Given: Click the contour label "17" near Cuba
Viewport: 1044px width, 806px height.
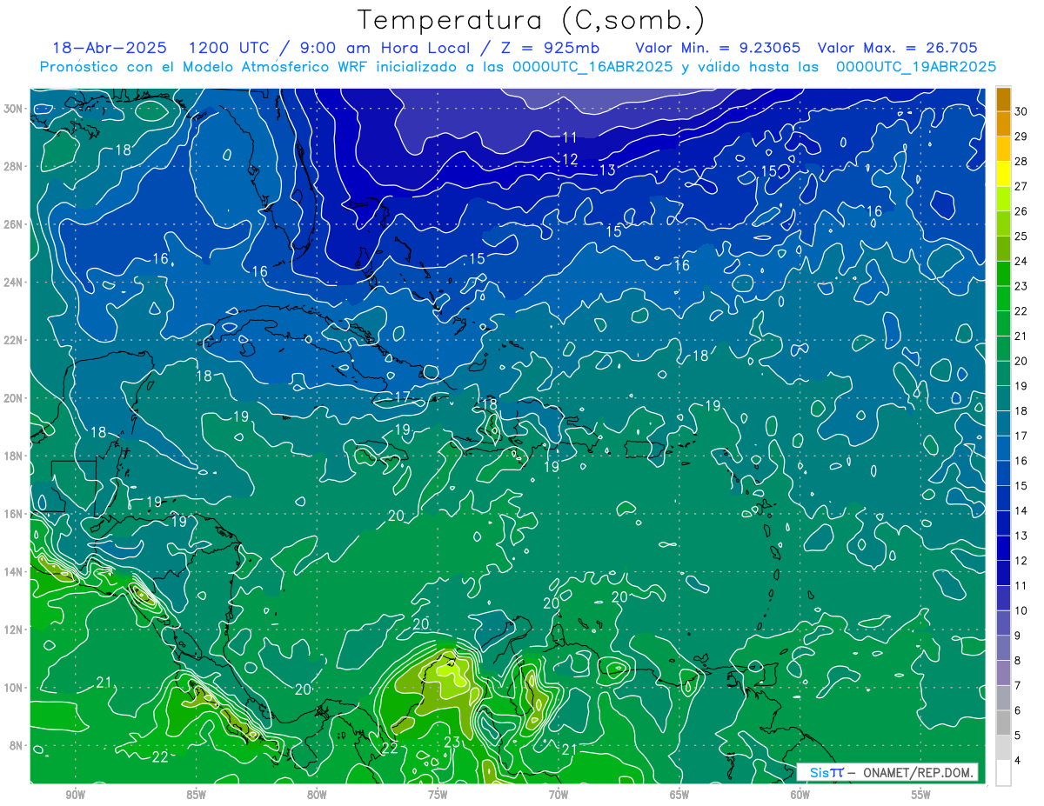Looking at the screenshot, I should pyautogui.click(x=402, y=396).
